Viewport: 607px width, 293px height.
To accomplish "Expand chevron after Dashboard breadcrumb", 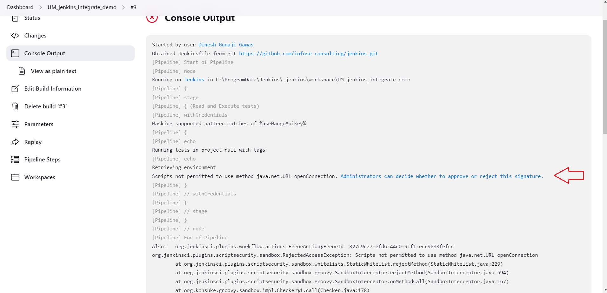I will tap(41, 7).
